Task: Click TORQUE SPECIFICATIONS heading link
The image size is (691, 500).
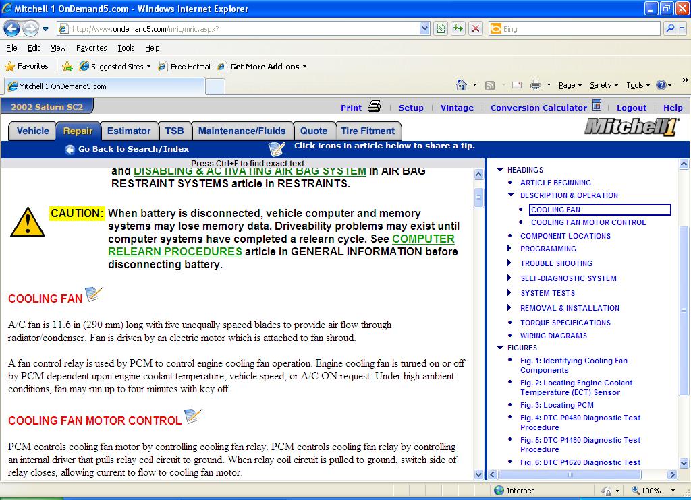Action: coord(565,323)
